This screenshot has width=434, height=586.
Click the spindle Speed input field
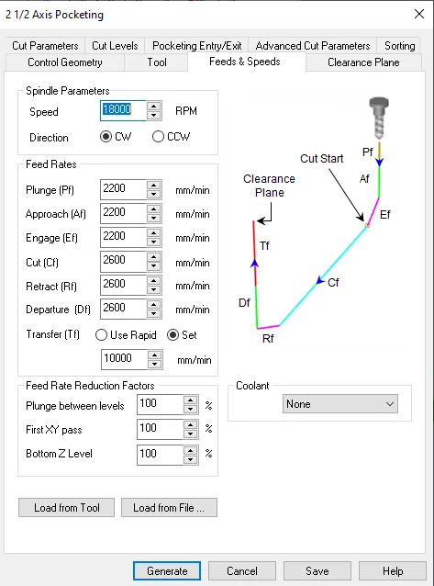pos(123,110)
